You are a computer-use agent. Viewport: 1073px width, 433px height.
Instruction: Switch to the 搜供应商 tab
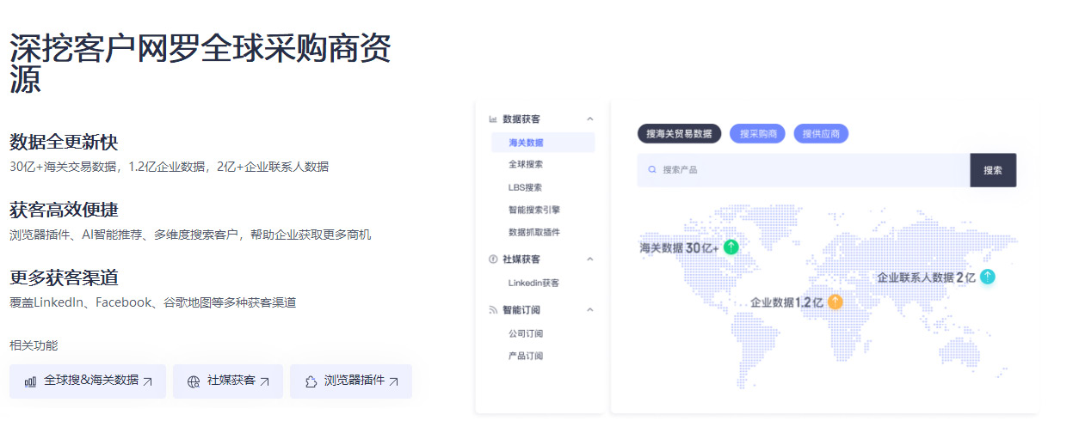click(x=821, y=134)
